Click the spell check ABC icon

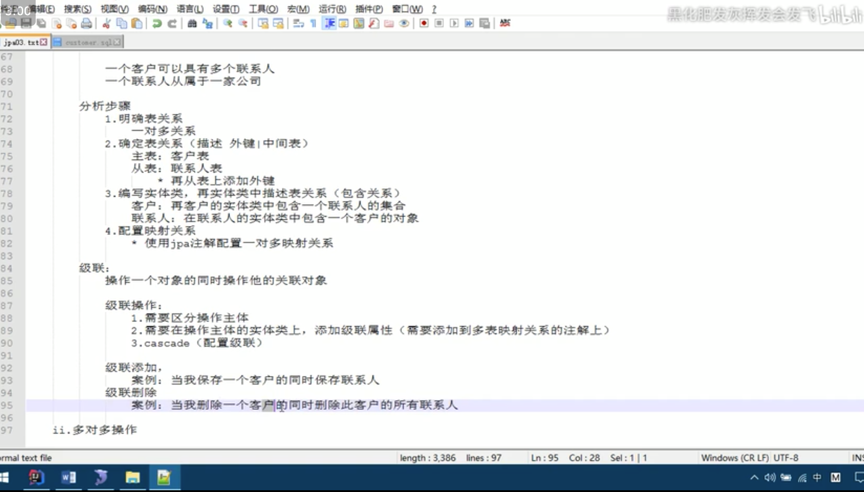[505, 23]
